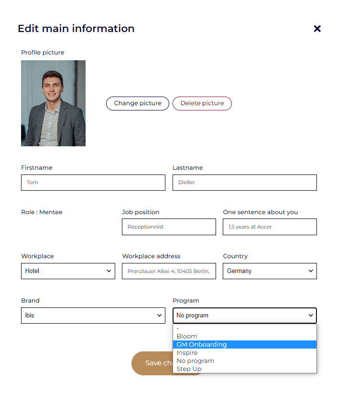Edit the Lastname text field
The height and width of the screenshot is (393, 337).
tap(244, 183)
